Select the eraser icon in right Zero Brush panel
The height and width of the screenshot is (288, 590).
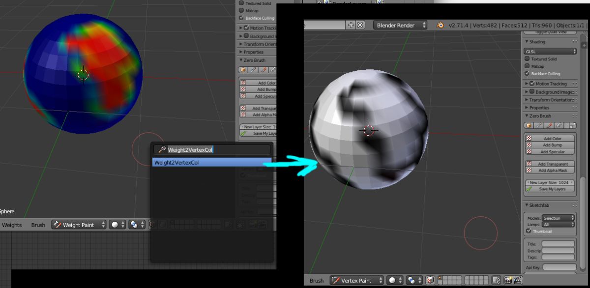coord(559,126)
